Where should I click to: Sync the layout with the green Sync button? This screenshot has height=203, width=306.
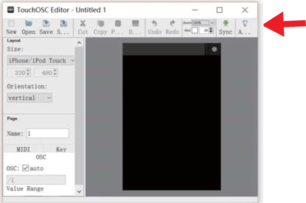(x=226, y=27)
